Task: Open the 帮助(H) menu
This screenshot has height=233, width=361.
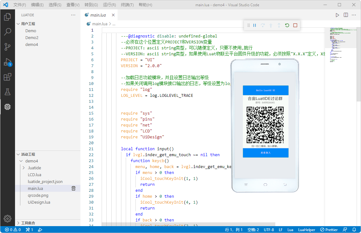Action: (145, 5)
